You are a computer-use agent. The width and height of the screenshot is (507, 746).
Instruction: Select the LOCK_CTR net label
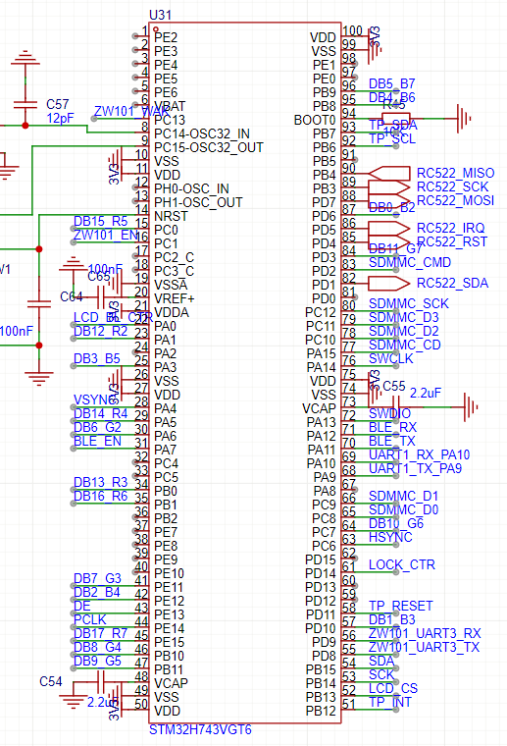point(402,564)
